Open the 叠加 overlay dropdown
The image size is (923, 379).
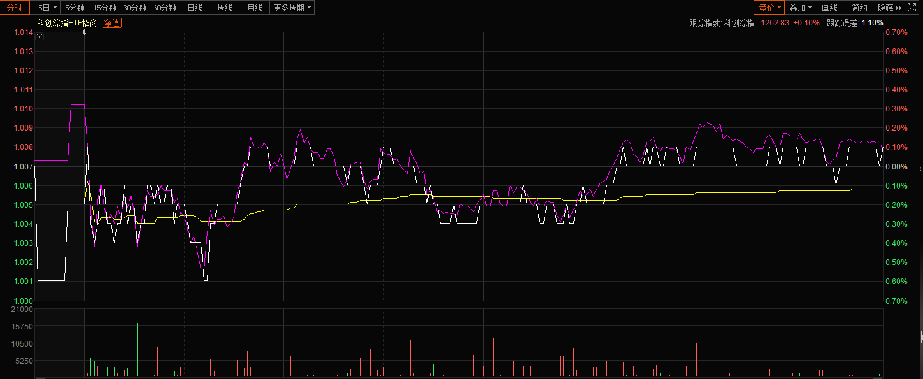coord(801,8)
